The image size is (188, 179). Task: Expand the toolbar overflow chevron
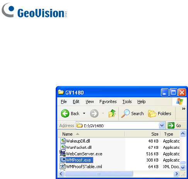click(x=184, y=109)
